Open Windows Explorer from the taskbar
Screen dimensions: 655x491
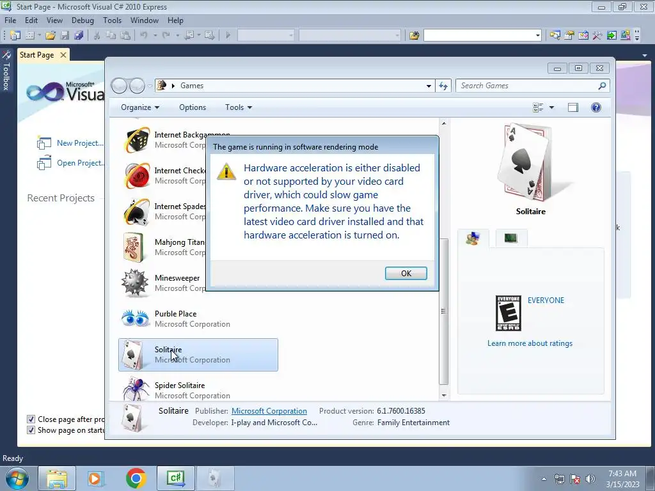point(57,478)
